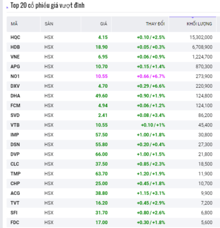Select IMP volume 30,800
Screen dimensions: 220x228
pos(205,135)
